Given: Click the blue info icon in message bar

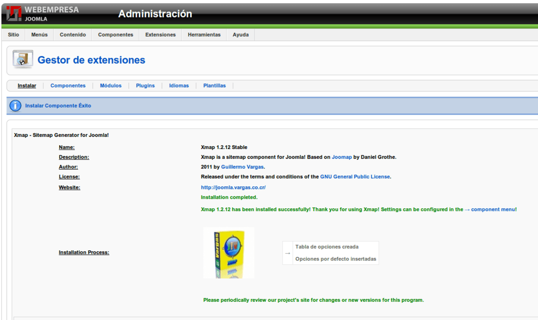Looking at the screenshot, I should (15, 106).
